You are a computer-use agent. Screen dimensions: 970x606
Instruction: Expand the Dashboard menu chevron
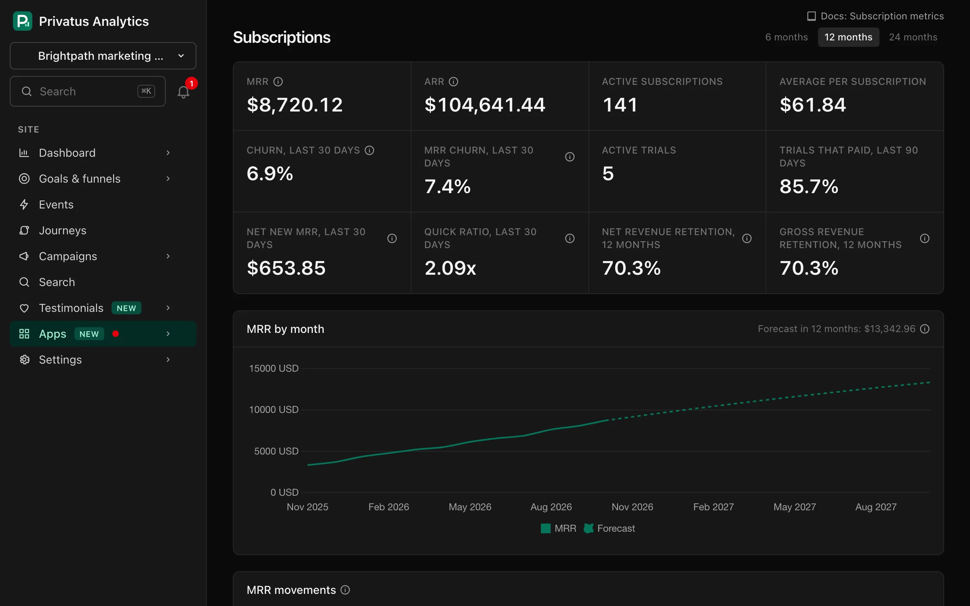tap(168, 153)
